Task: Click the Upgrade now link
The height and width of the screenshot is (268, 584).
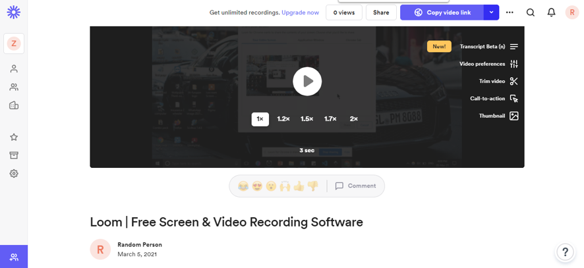Action: (x=300, y=13)
